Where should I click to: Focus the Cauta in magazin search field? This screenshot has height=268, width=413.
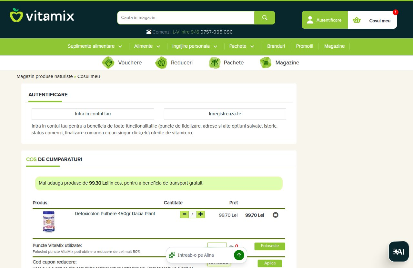pyautogui.click(x=186, y=18)
